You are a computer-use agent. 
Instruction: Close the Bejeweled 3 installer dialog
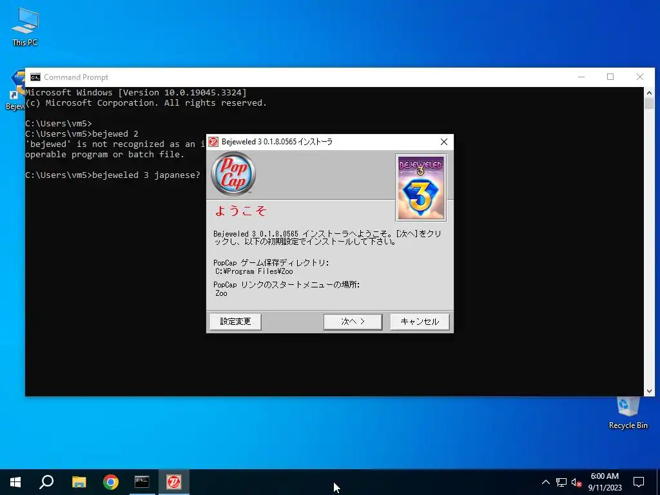(443, 142)
